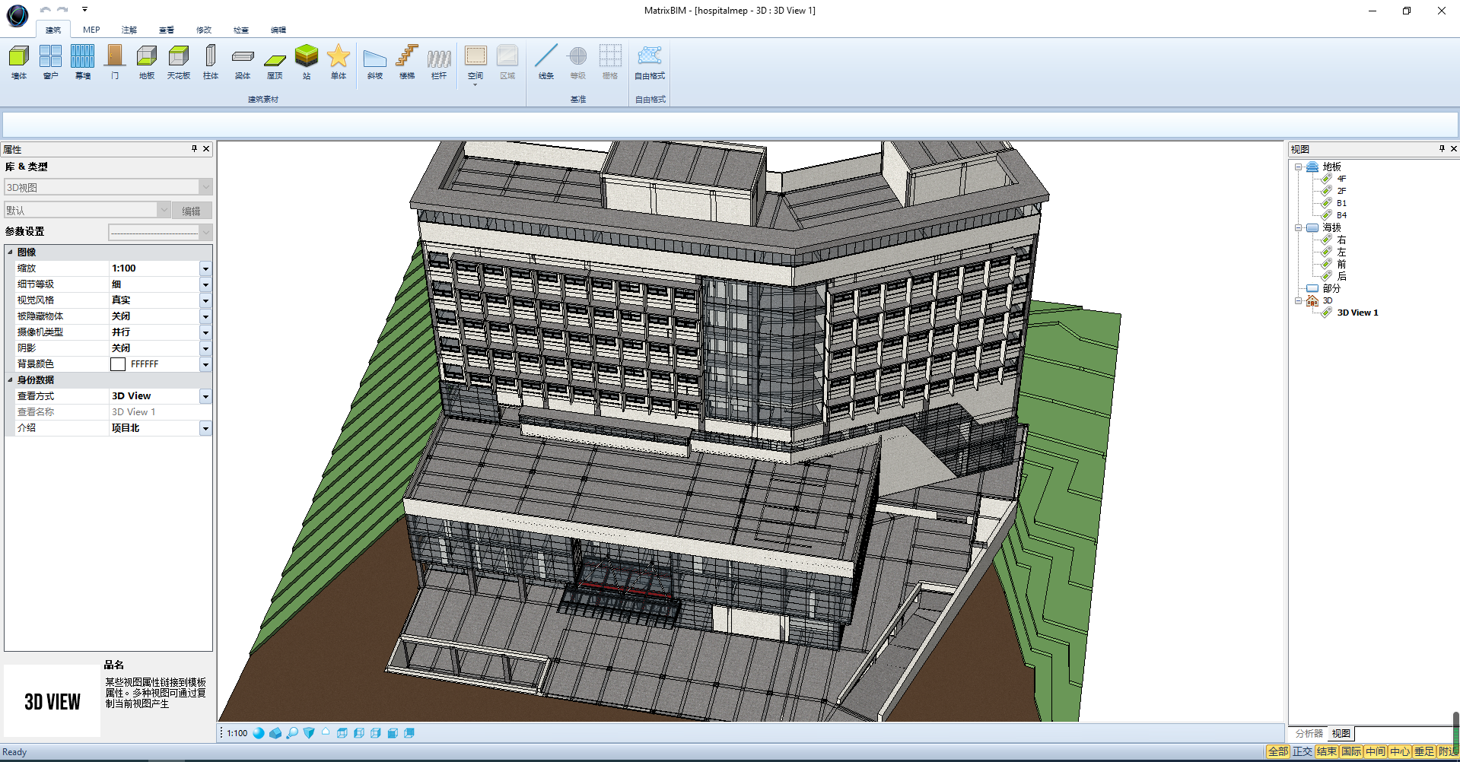
Task: Select the 屋顶 roof tool
Action: pyautogui.click(x=275, y=61)
